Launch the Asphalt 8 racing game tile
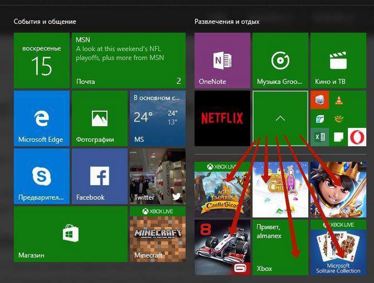374x283 pixels. tap(222, 247)
